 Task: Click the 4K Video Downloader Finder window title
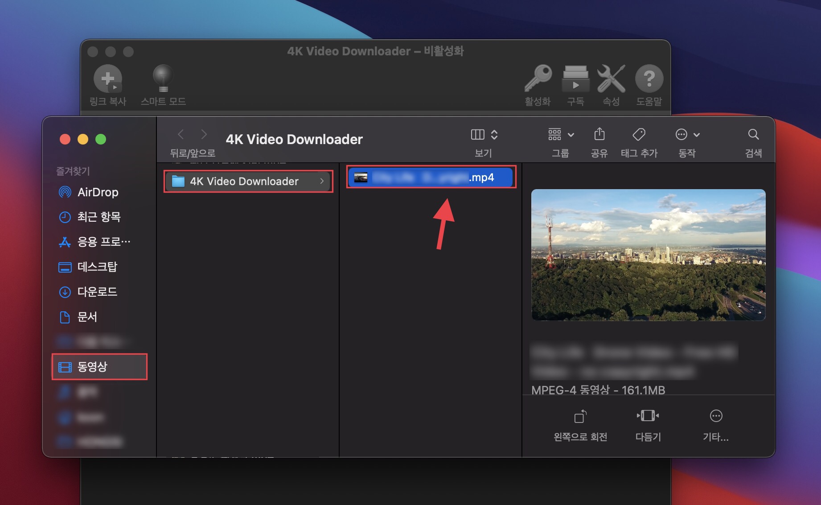click(x=294, y=140)
